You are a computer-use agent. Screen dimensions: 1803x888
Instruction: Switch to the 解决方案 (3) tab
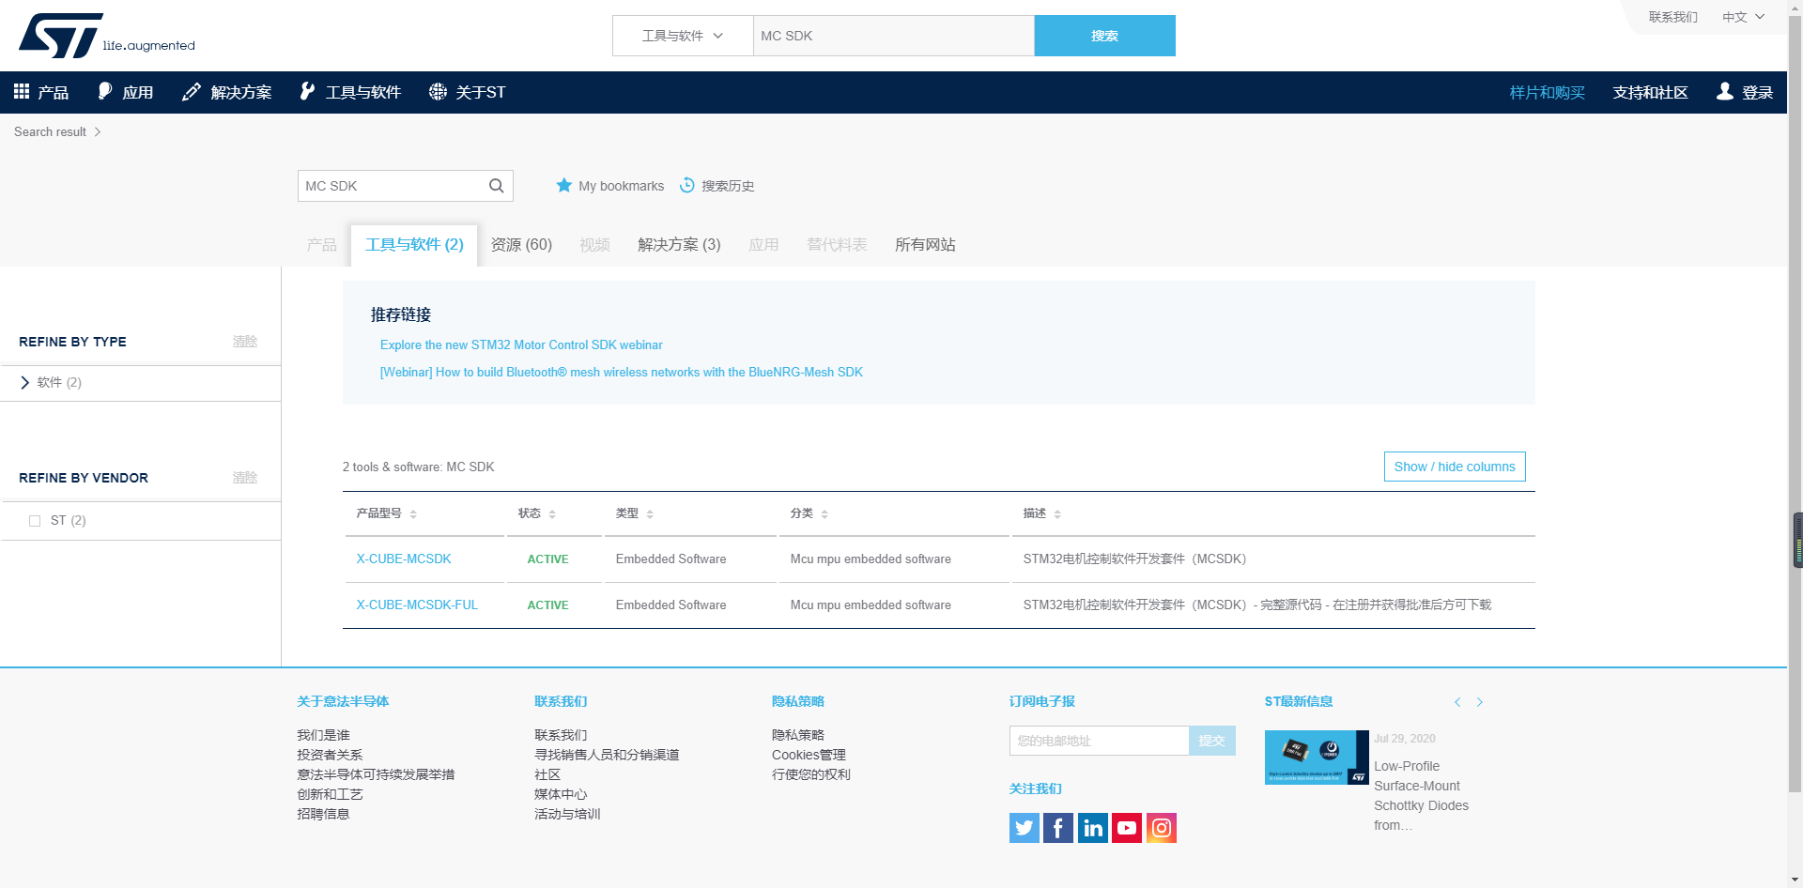click(679, 245)
